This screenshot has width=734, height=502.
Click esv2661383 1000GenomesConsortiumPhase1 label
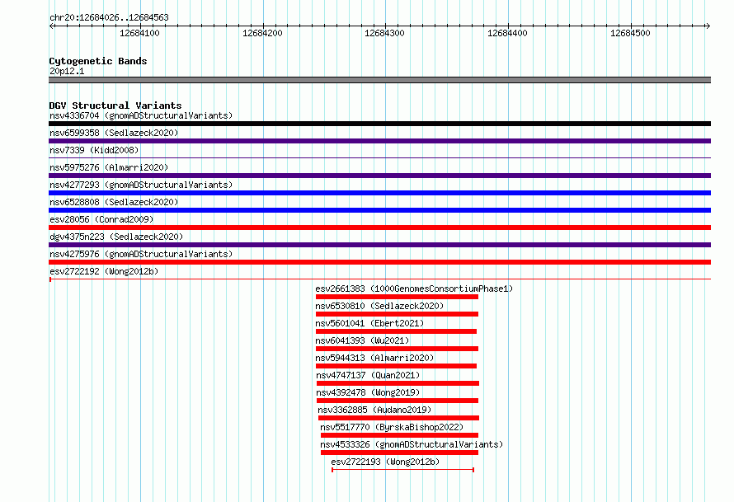(414, 289)
